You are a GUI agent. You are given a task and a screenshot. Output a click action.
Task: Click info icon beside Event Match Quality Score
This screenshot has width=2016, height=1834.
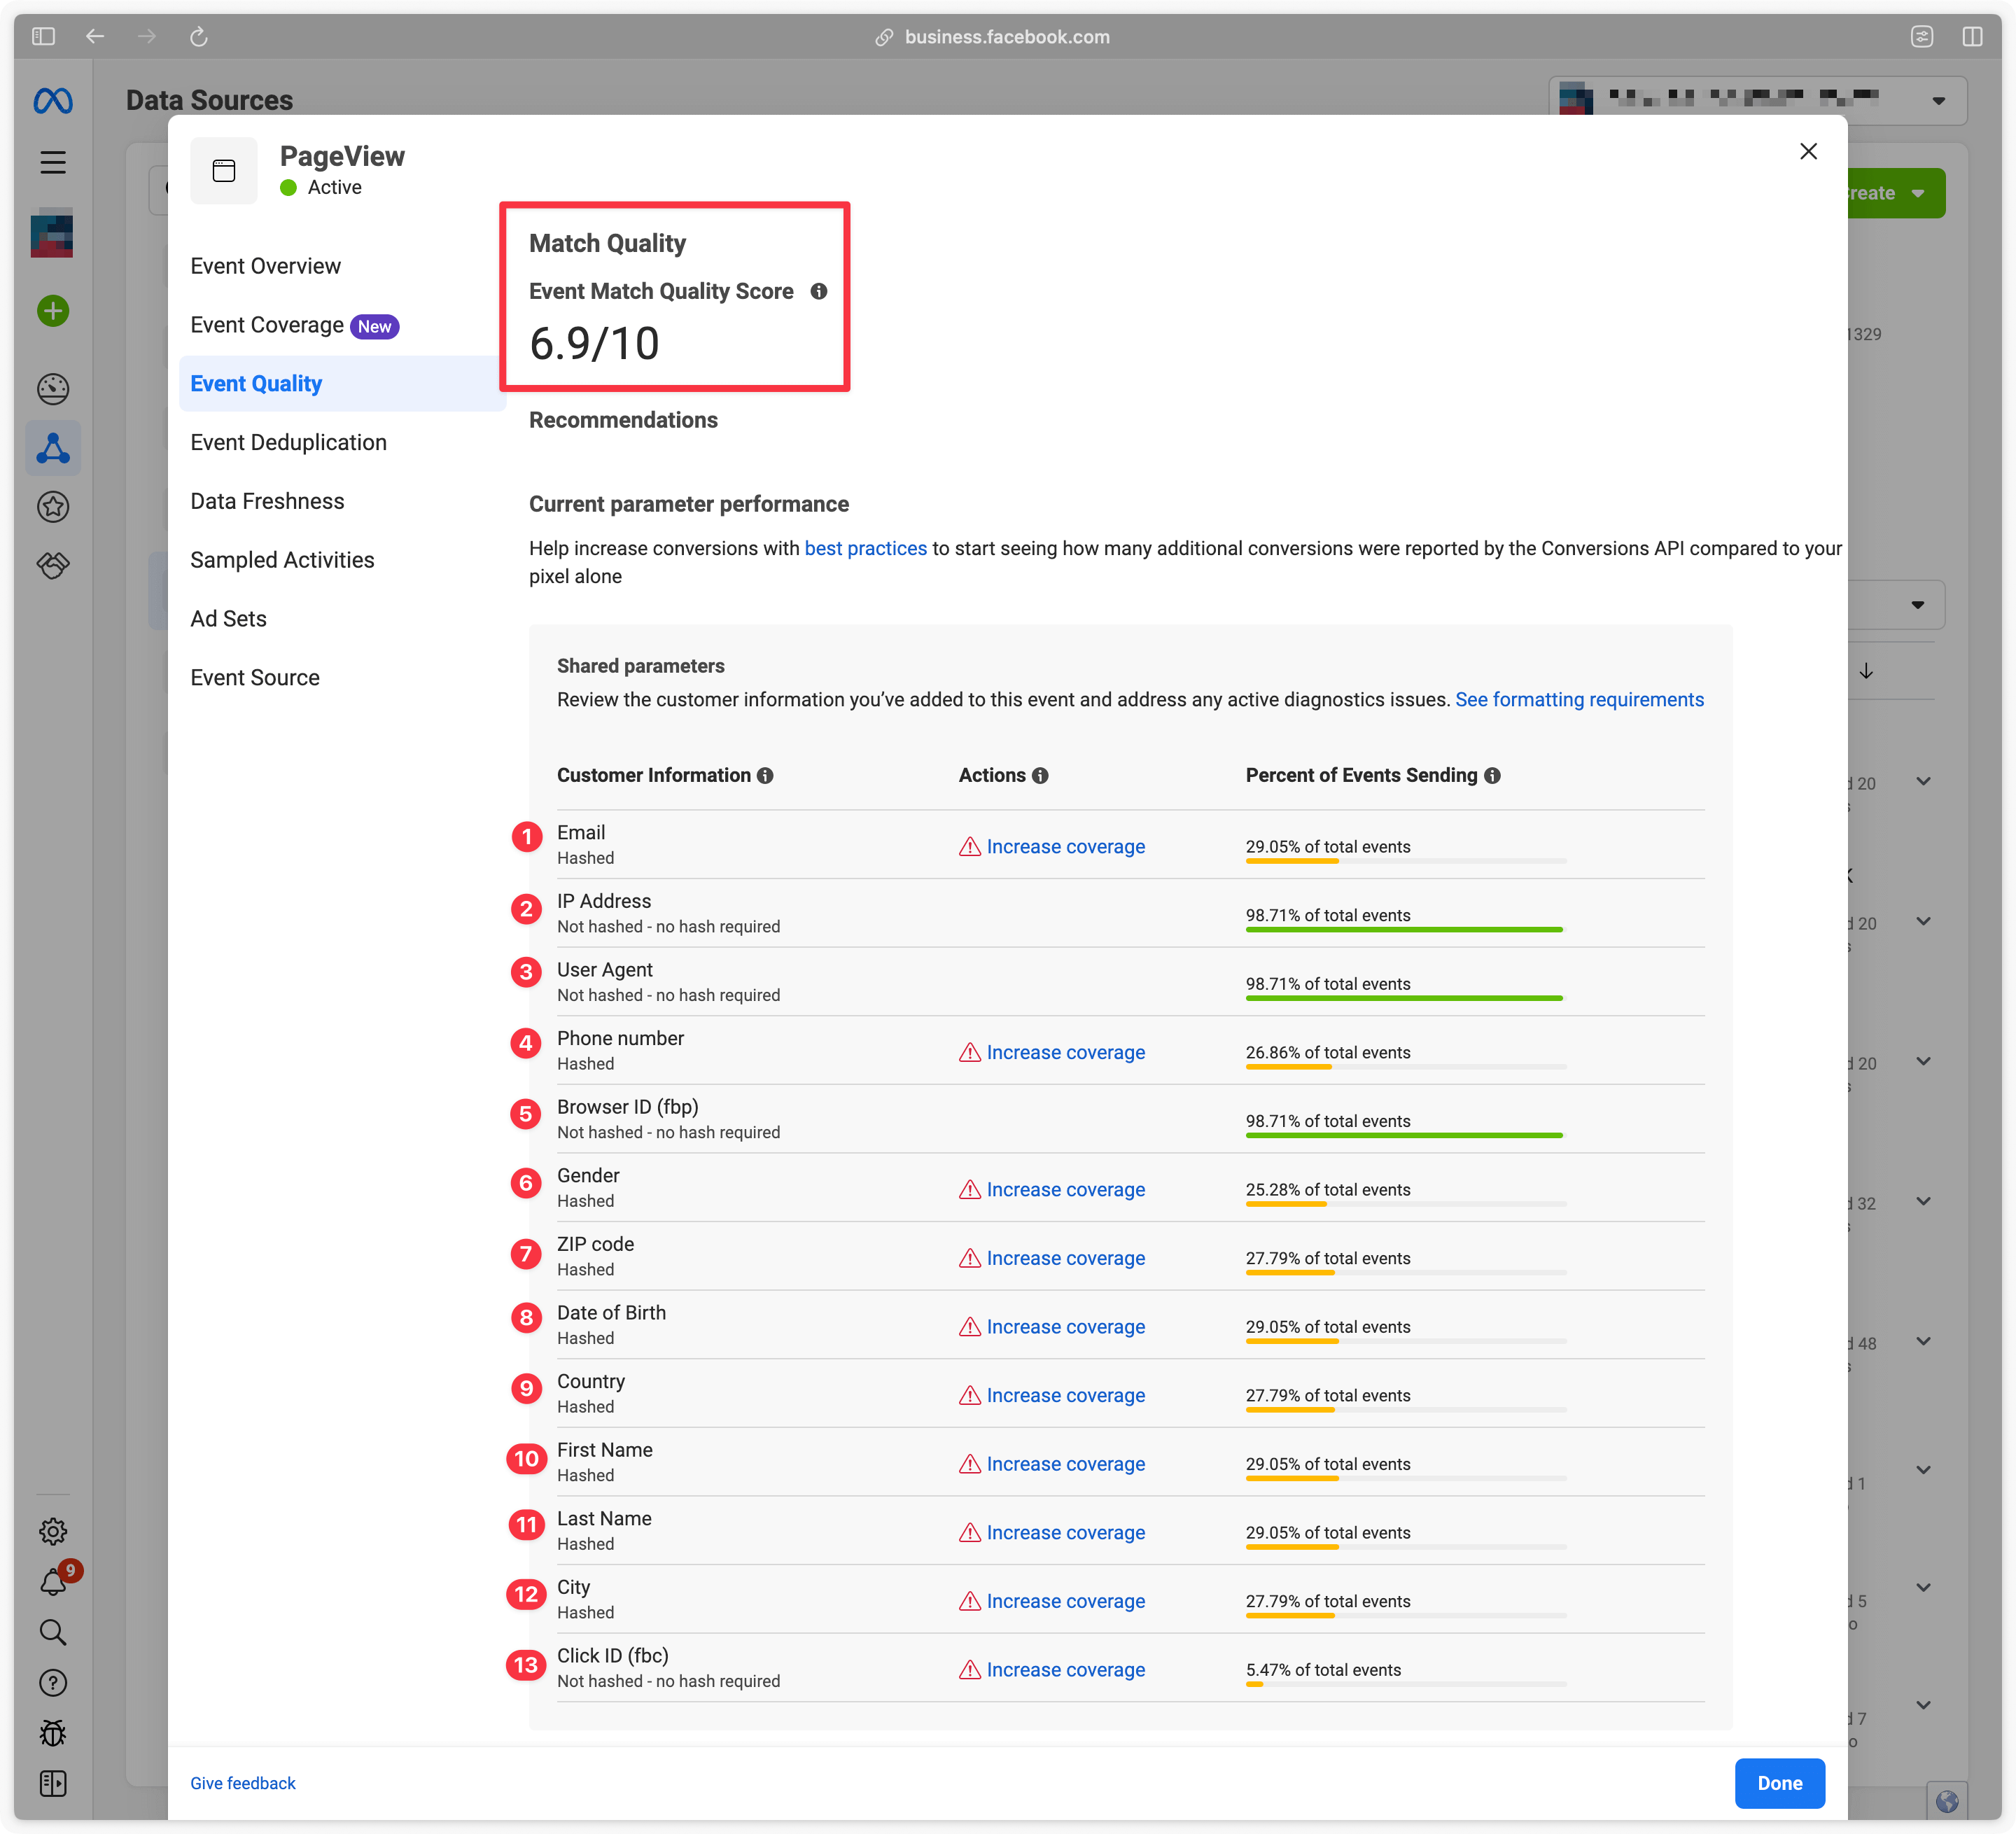pyautogui.click(x=819, y=291)
